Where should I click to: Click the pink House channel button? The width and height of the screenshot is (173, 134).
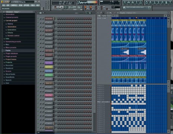coord(49,95)
